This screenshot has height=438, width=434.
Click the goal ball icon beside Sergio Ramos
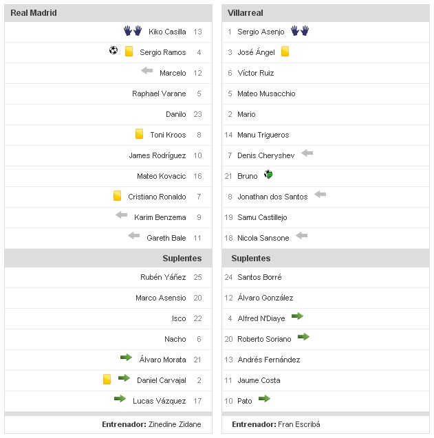113,51
